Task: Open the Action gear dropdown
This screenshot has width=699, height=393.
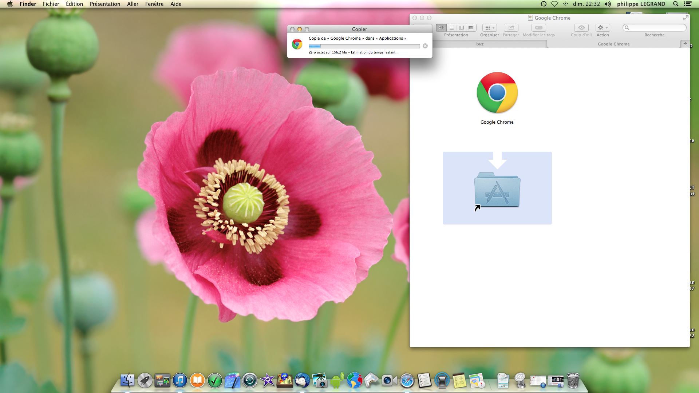Action: (603, 28)
